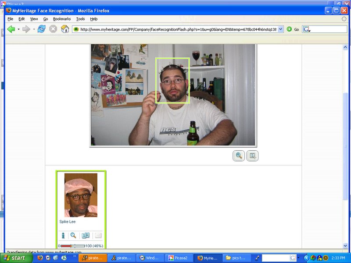Click the magnifier icon under the match result
Screen dimensions: 351x263
[x=73, y=235]
